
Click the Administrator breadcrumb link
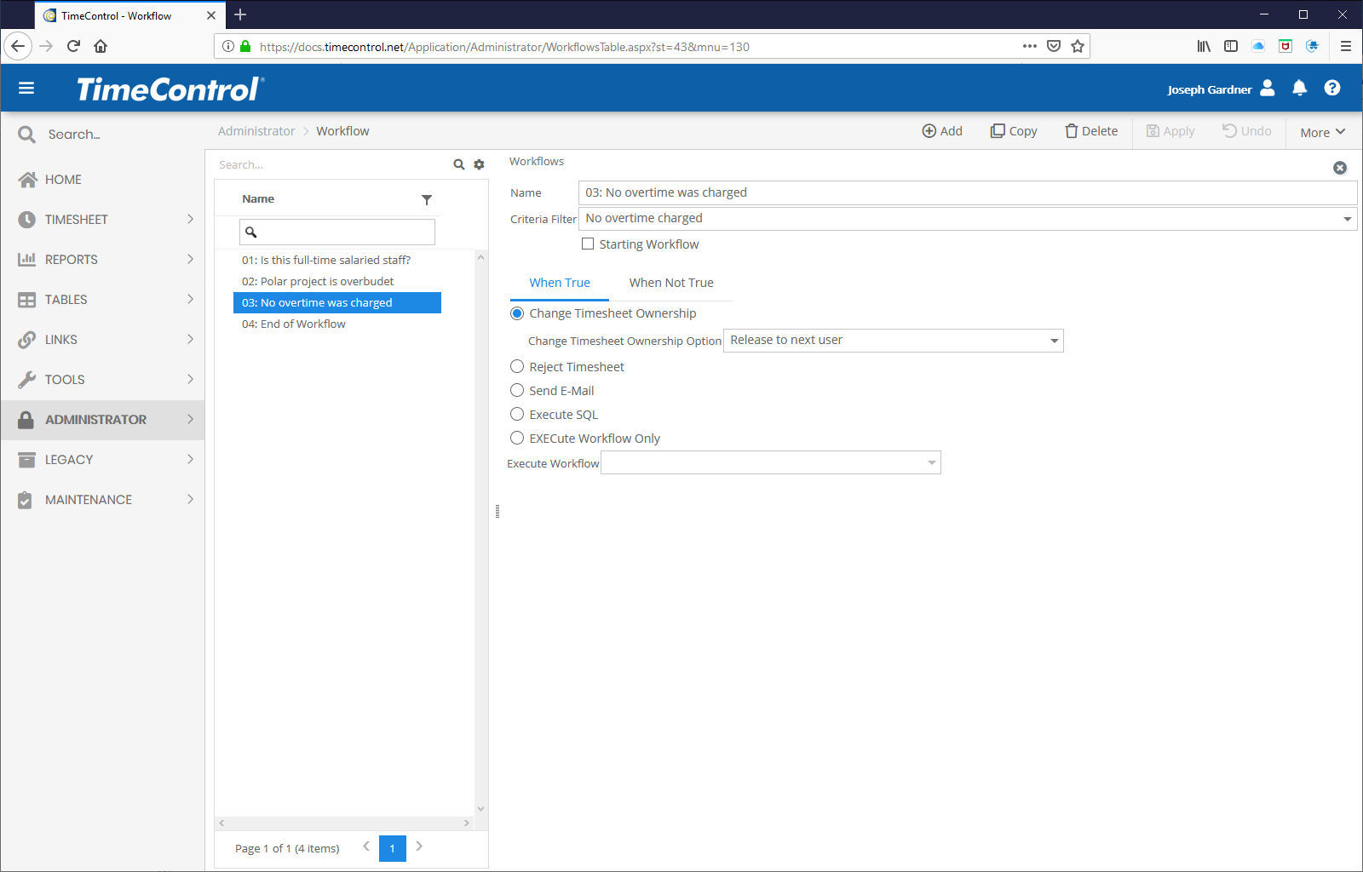[256, 131]
